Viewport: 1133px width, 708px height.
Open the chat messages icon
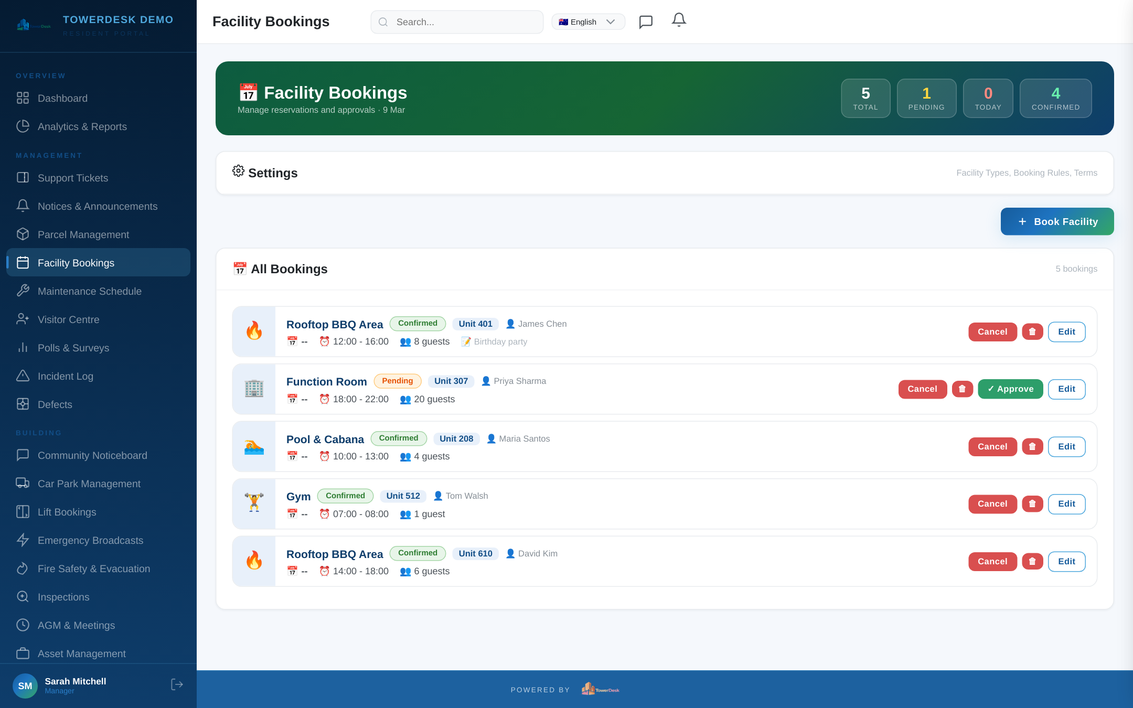(645, 22)
